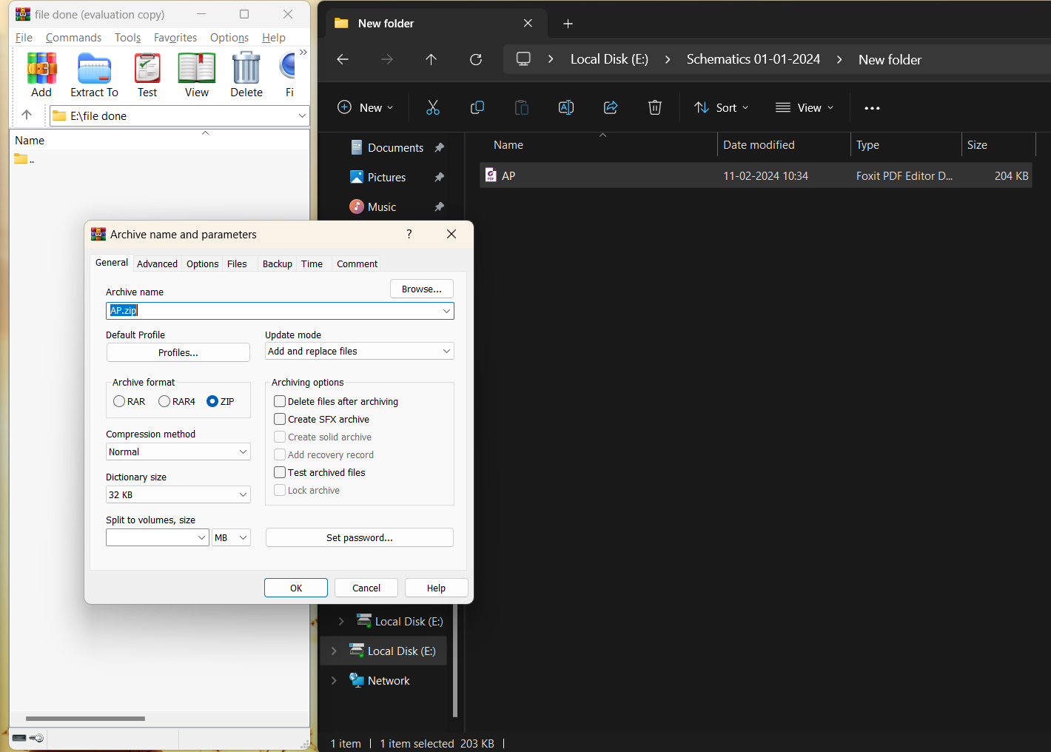Open the Update mode dropdown
Viewport: 1051px width, 752px height.
point(359,352)
